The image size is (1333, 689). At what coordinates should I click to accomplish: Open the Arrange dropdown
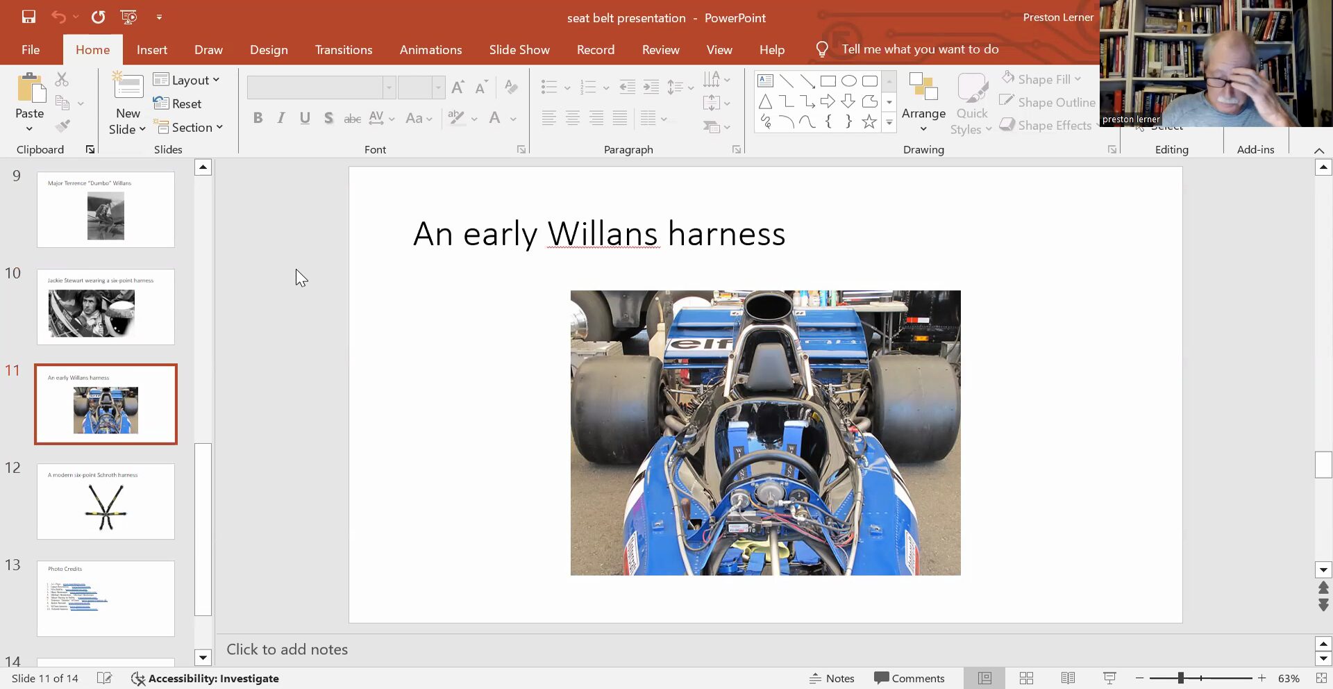[923, 114]
